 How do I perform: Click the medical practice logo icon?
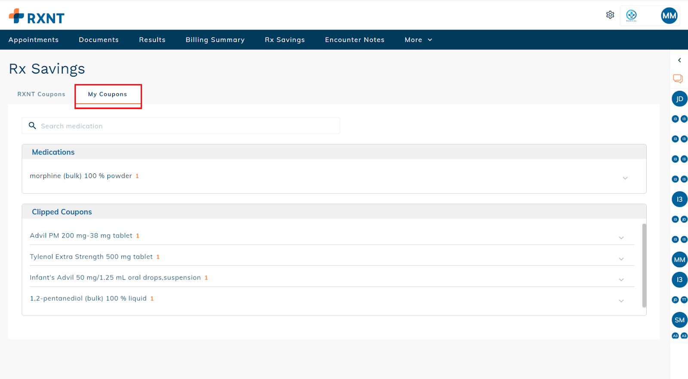tap(631, 15)
